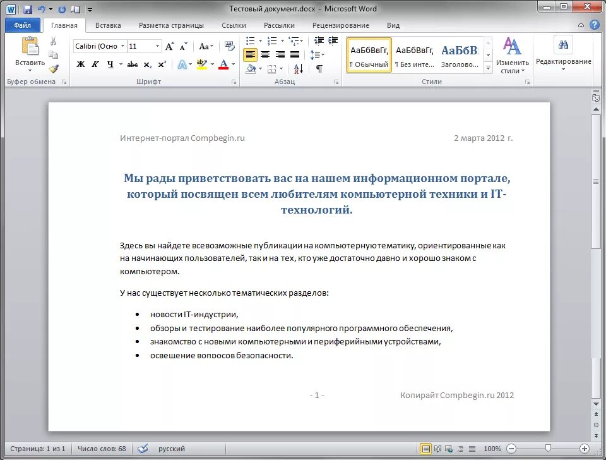Zoom out with minus button

coord(511,449)
